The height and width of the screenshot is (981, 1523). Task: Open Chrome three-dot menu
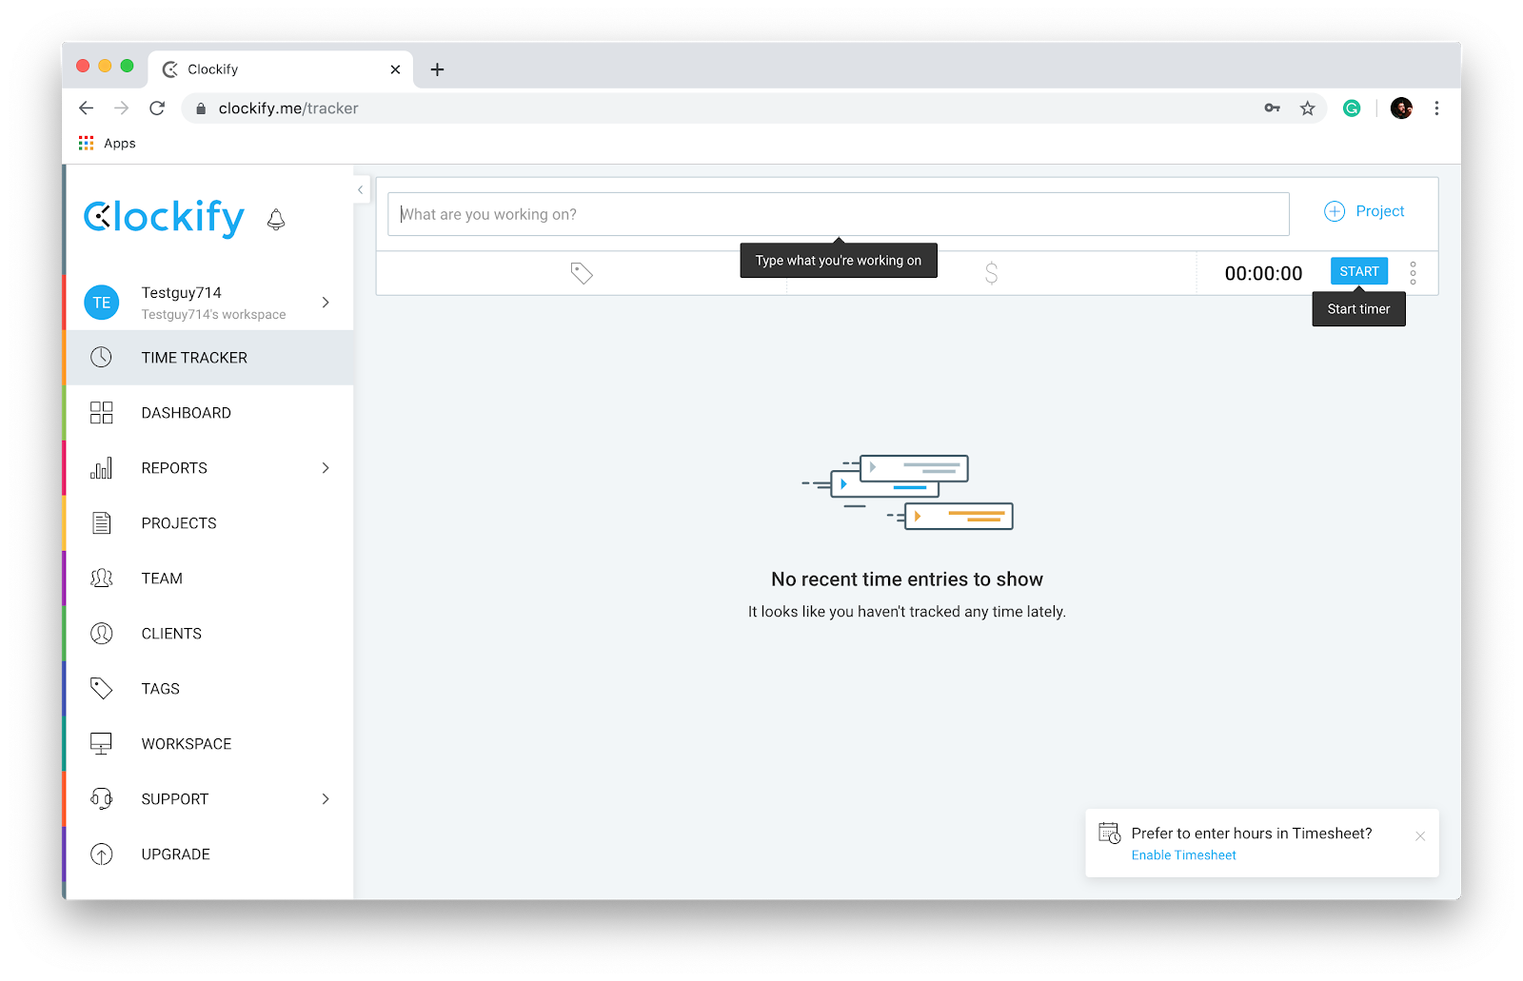(1436, 108)
